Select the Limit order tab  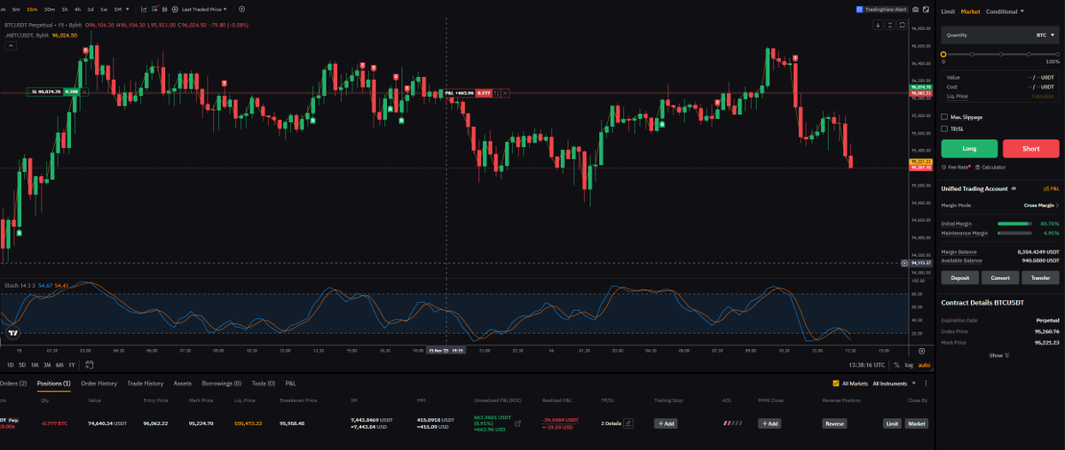(x=948, y=12)
